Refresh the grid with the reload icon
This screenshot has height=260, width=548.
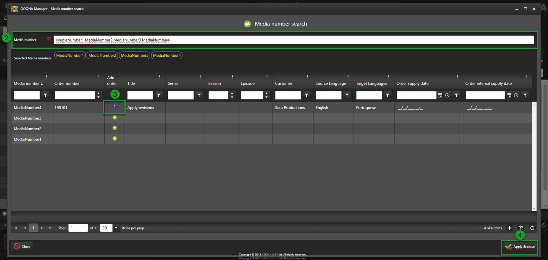(532, 228)
